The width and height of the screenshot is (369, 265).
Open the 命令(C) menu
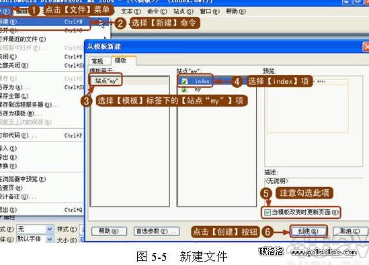[157, 11]
